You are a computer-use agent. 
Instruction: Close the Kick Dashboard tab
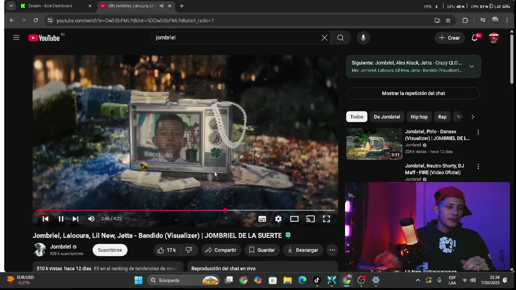point(90,6)
